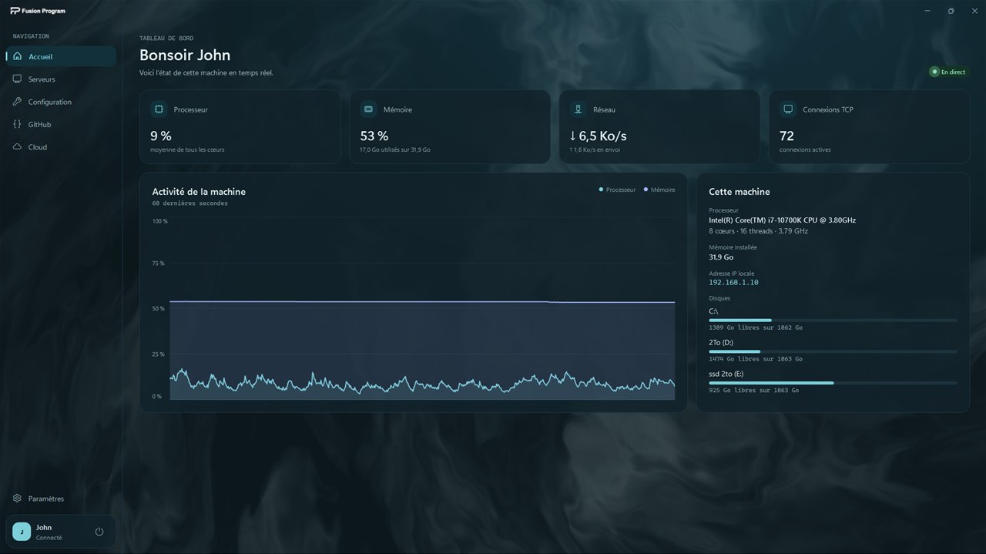The image size is (986, 554).
Task: Click the home icon beside Accueil
Action: pyautogui.click(x=18, y=56)
